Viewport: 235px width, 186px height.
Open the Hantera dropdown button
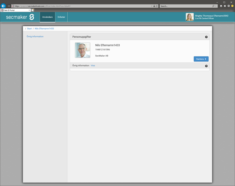click(201, 59)
